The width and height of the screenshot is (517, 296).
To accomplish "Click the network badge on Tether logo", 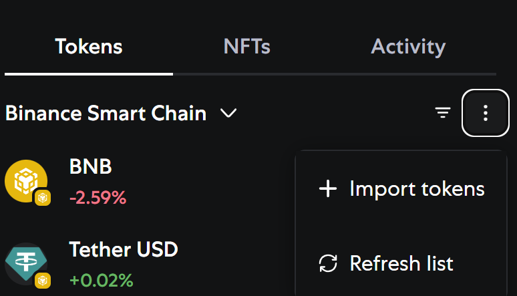I will pyautogui.click(x=43, y=280).
